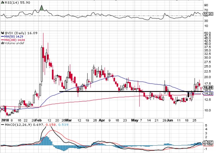The height and width of the screenshot is (153, 216).
Task: Click the 5 level on the MACD axis
Action: pos(206,125)
